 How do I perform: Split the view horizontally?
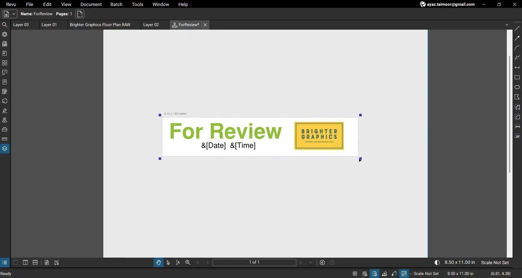[x=35, y=262]
